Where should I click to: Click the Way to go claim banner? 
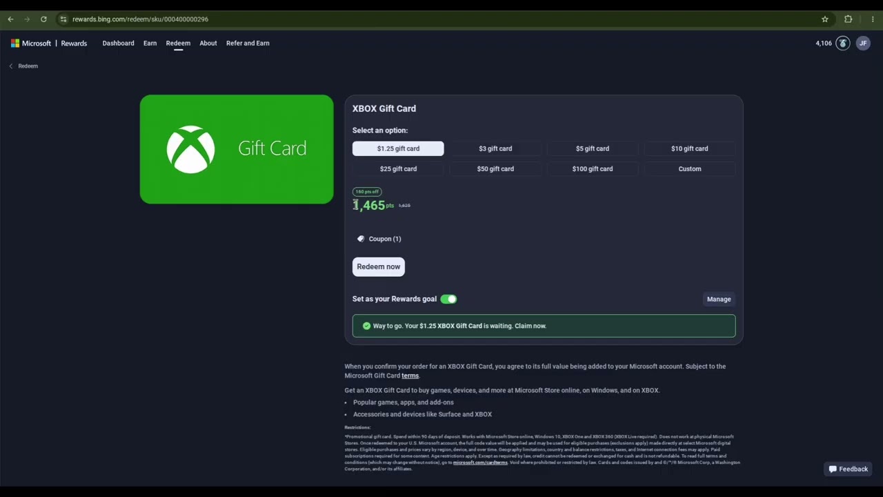[544, 326]
